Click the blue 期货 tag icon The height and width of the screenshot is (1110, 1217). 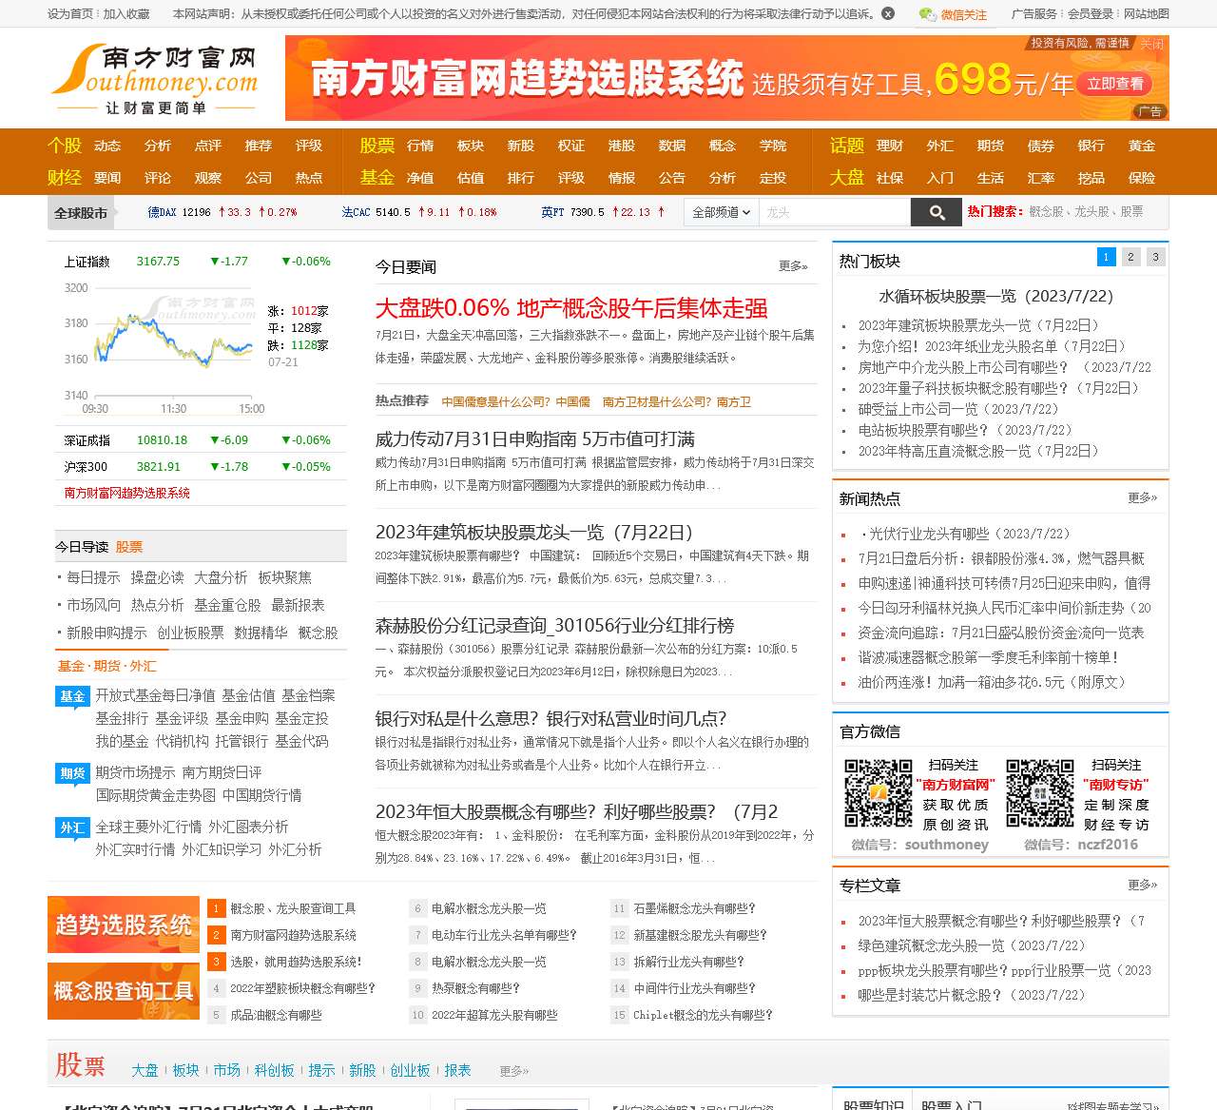[72, 773]
